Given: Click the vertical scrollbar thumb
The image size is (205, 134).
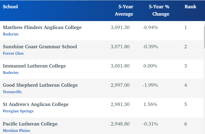Looking at the screenshot, I should [x=204, y=37].
